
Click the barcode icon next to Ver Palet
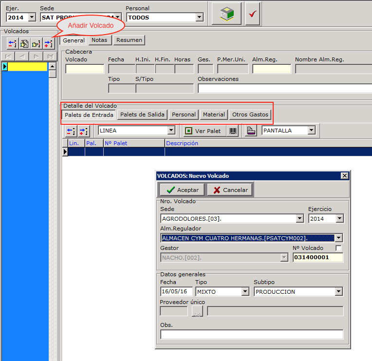(x=233, y=131)
